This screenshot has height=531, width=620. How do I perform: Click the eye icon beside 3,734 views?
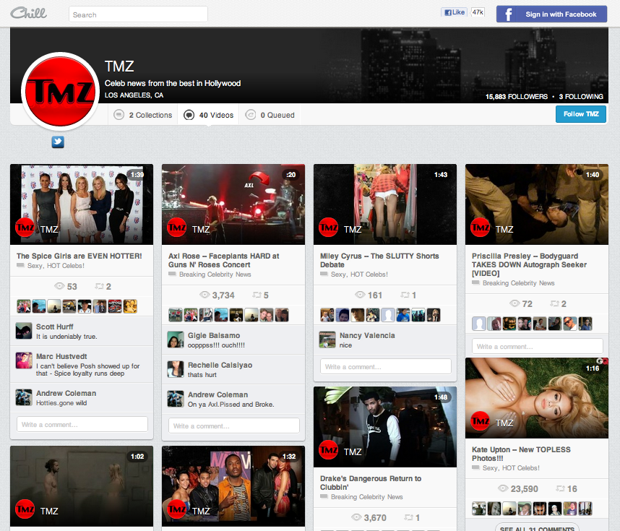tap(204, 295)
